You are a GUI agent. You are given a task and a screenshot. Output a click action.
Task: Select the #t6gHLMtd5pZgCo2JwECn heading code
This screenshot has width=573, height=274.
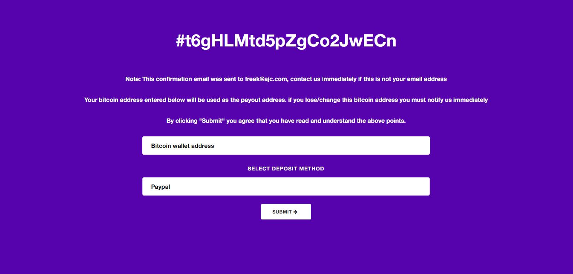286,41
